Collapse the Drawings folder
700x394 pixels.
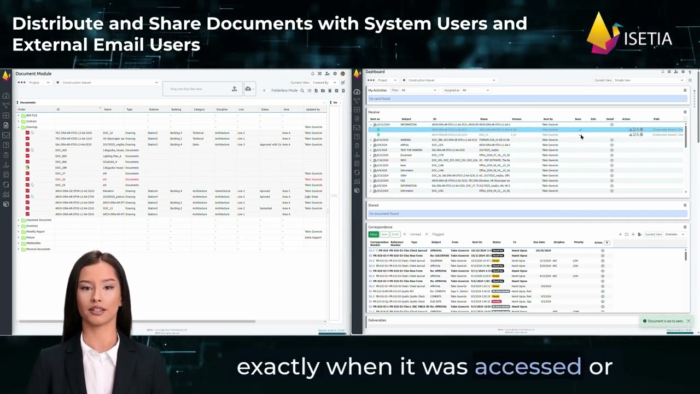tap(19, 127)
